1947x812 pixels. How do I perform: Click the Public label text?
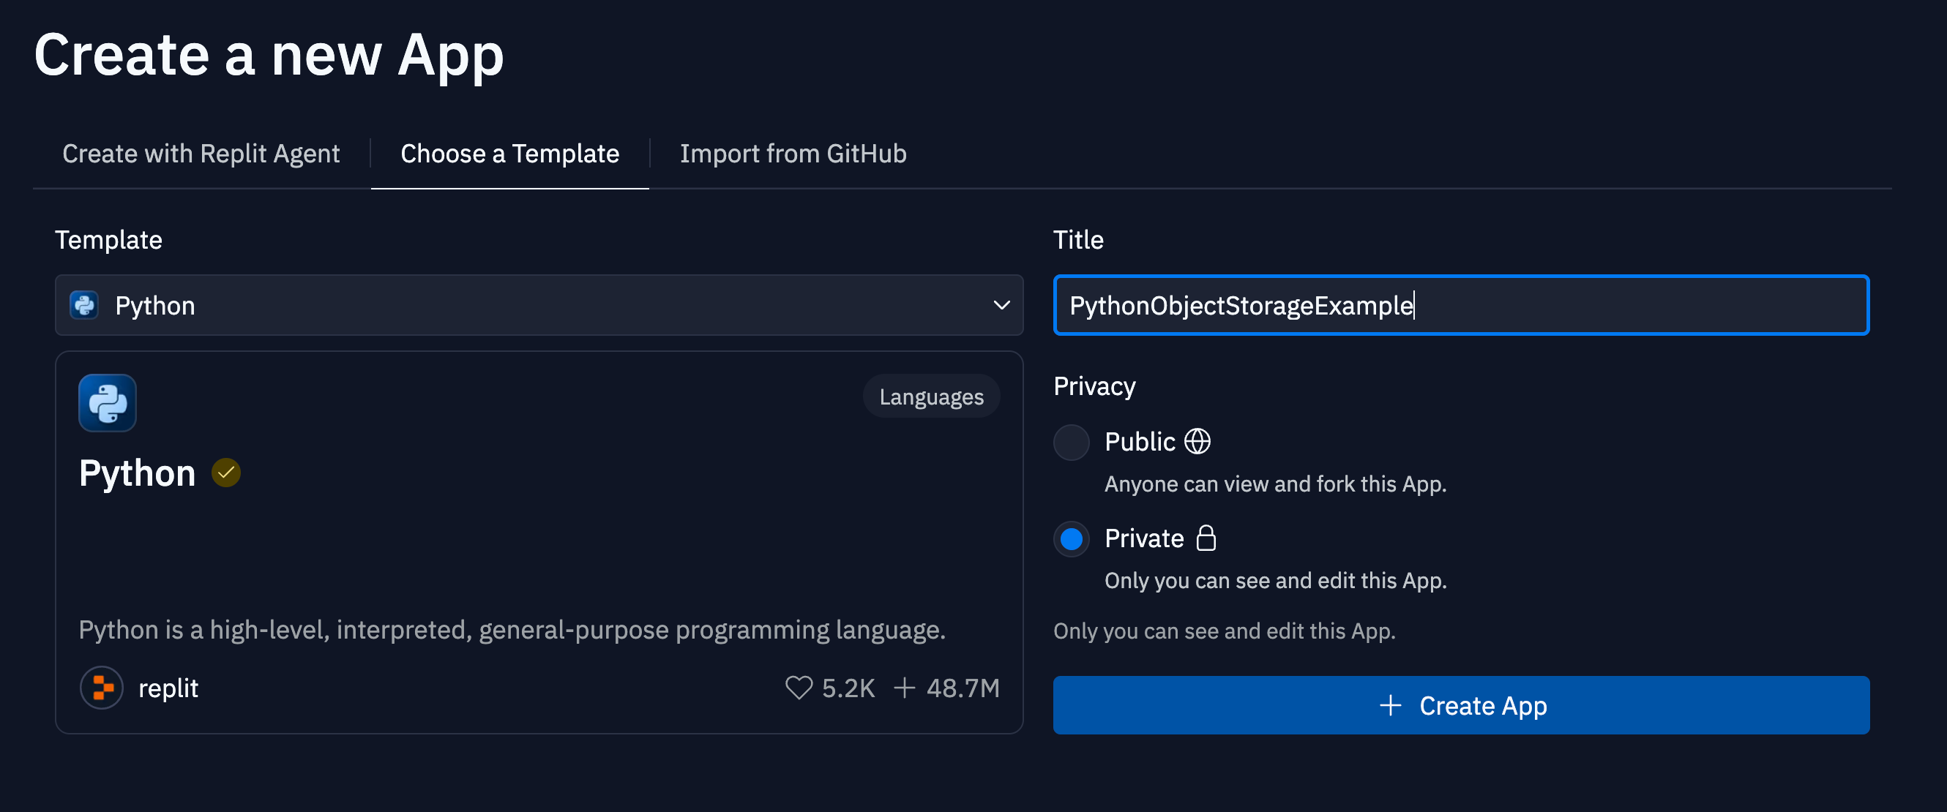click(x=1139, y=441)
